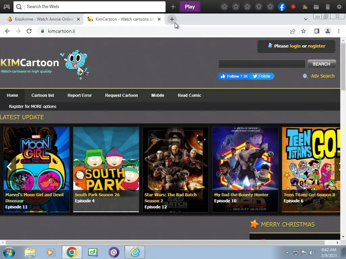Screen dimensions: 346x259
Task: Click the share page icon in address bar
Action: point(293,31)
